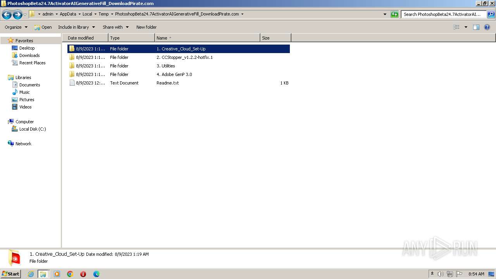Expand the dropdown arrow after AppData breadcrumb
The width and height of the screenshot is (496, 279).
coord(79,14)
